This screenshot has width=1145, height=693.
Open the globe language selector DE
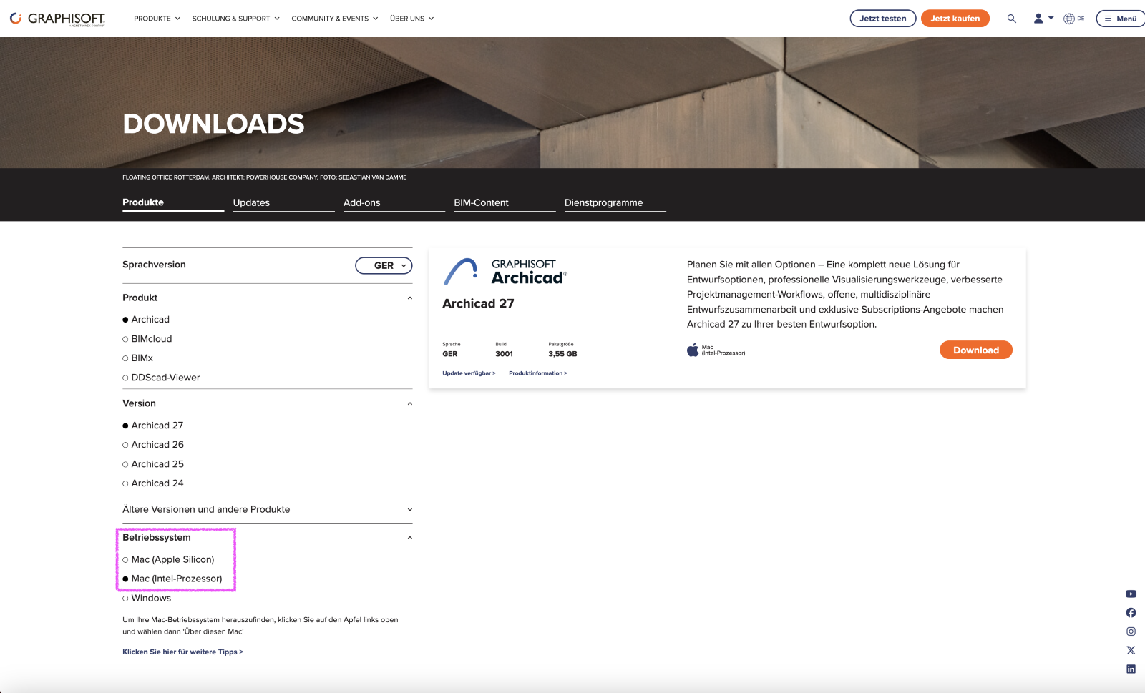[1073, 19]
